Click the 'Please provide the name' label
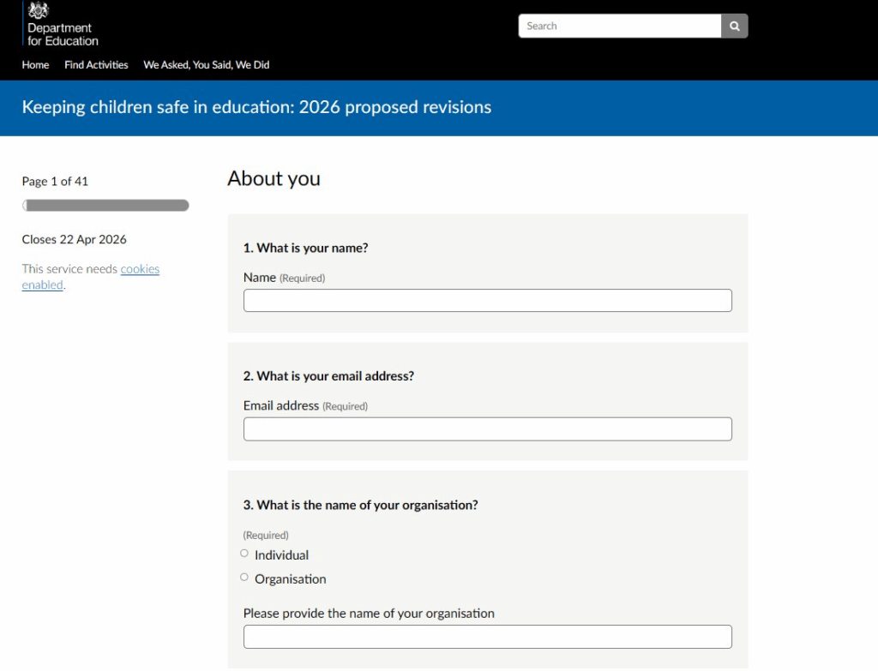 [x=369, y=614]
